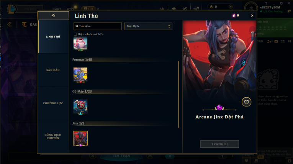Open the Mặc Định sort dropdown

point(148,26)
